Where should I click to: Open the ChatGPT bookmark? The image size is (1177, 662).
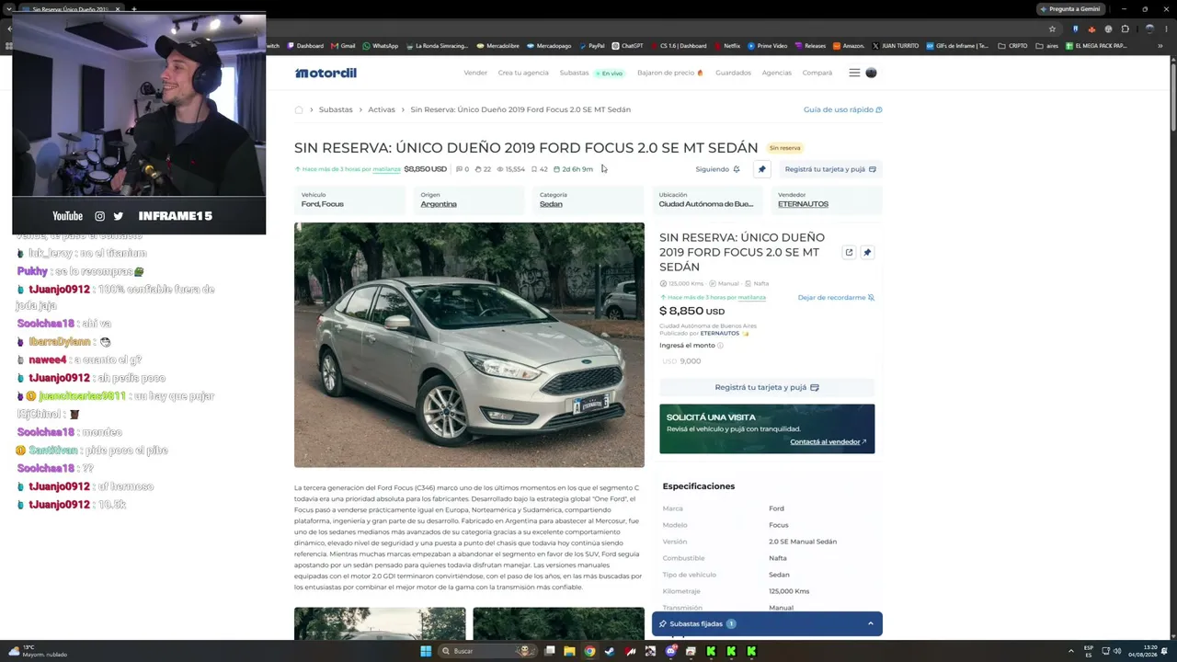tap(627, 46)
